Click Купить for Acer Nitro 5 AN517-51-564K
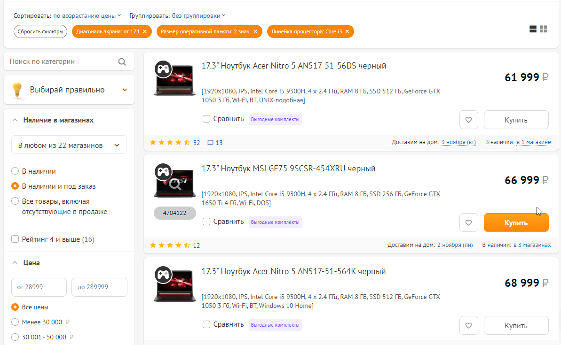 (x=516, y=326)
